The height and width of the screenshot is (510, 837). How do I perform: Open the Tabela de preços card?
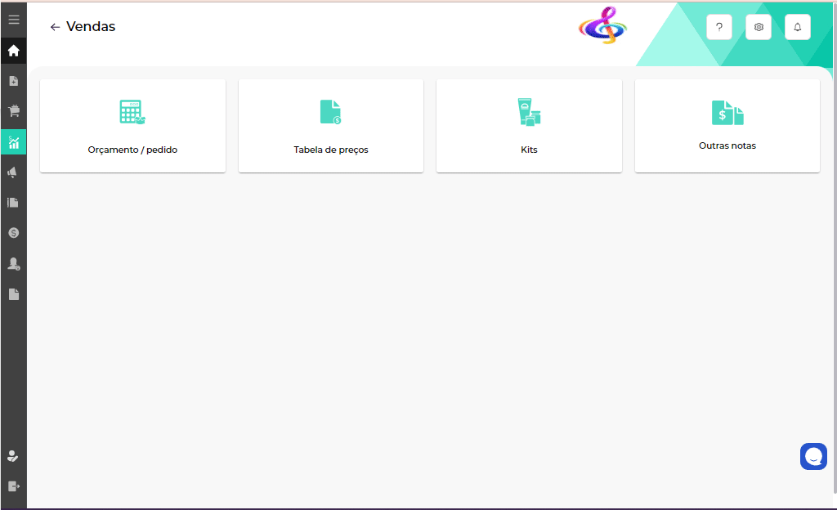click(331, 126)
